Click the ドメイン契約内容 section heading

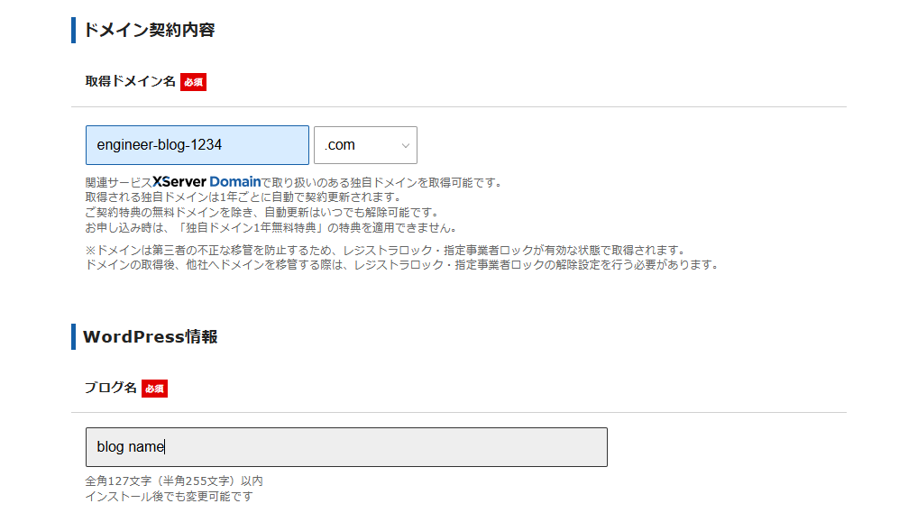(x=149, y=30)
